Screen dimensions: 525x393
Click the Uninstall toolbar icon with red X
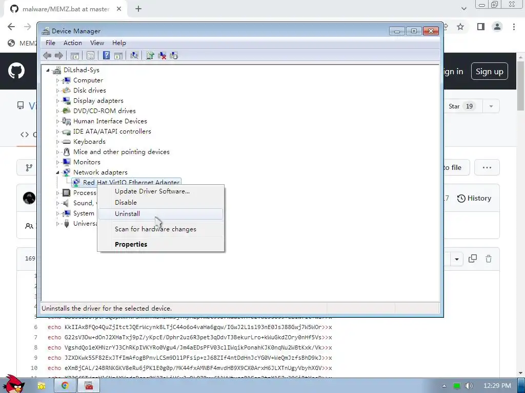point(162,55)
